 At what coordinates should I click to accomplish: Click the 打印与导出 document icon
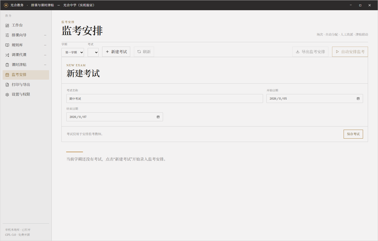(7, 85)
